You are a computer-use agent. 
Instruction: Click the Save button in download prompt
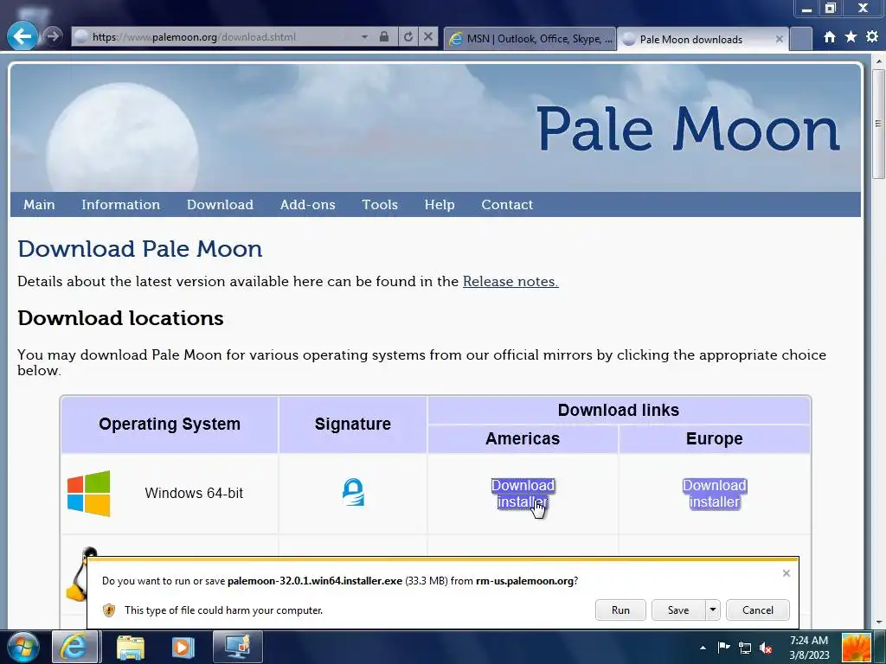click(x=678, y=610)
